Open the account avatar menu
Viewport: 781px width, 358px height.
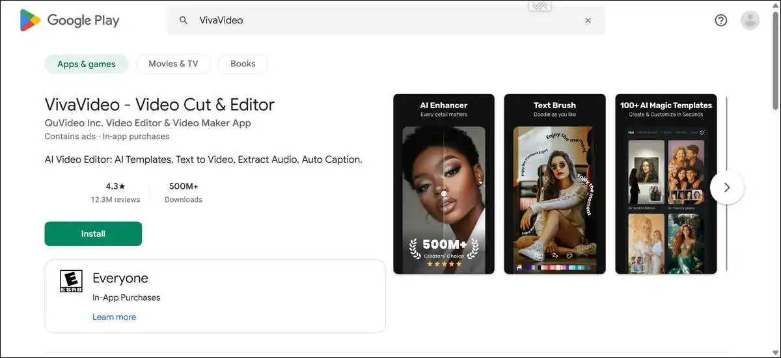(x=750, y=20)
